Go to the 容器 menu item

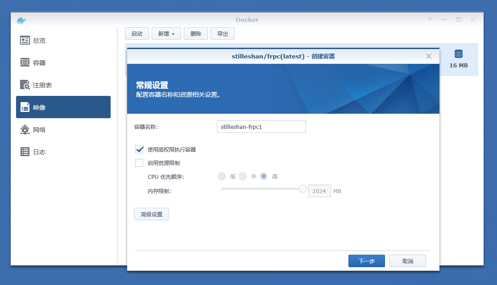[x=63, y=62]
